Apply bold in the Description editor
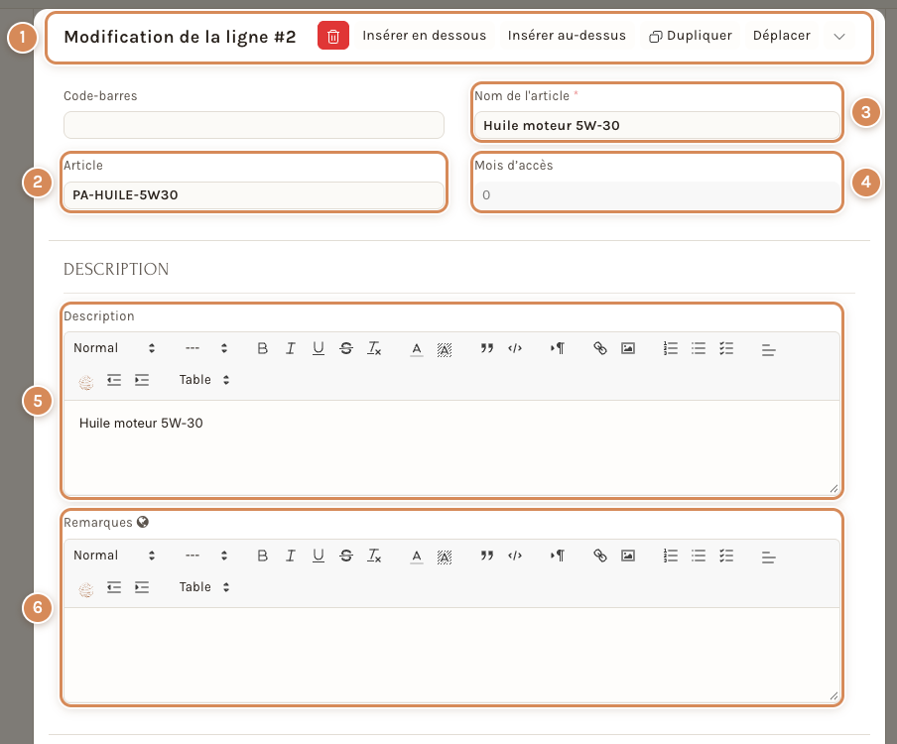The width and height of the screenshot is (897, 744). coord(263,348)
